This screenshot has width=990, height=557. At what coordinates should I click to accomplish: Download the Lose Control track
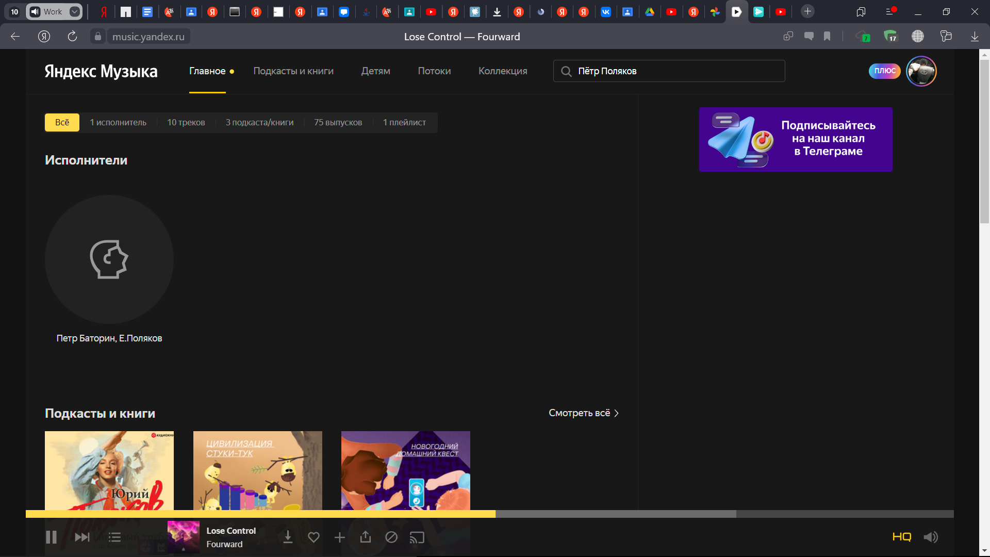(x=288, y=537)
